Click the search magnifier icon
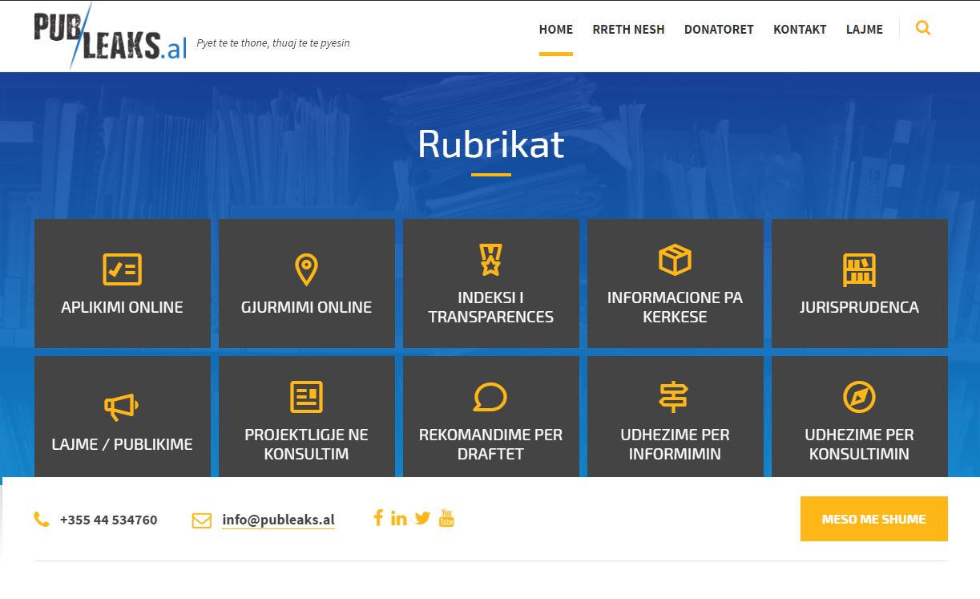980x599 pixels. coord(923,29)
